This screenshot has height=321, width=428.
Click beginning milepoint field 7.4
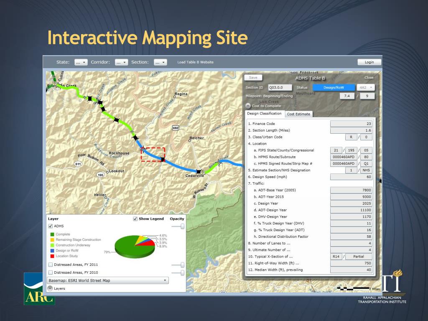click(347, 96)
